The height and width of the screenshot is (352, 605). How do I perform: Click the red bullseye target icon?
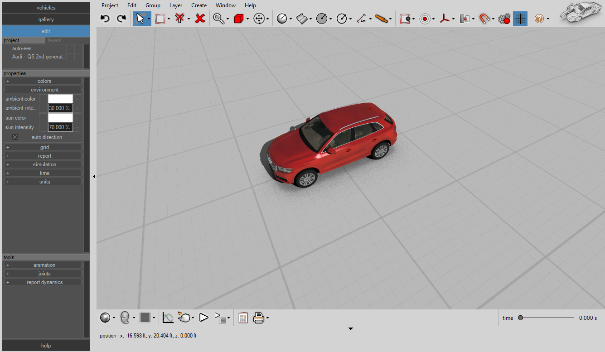coord(425,19)
